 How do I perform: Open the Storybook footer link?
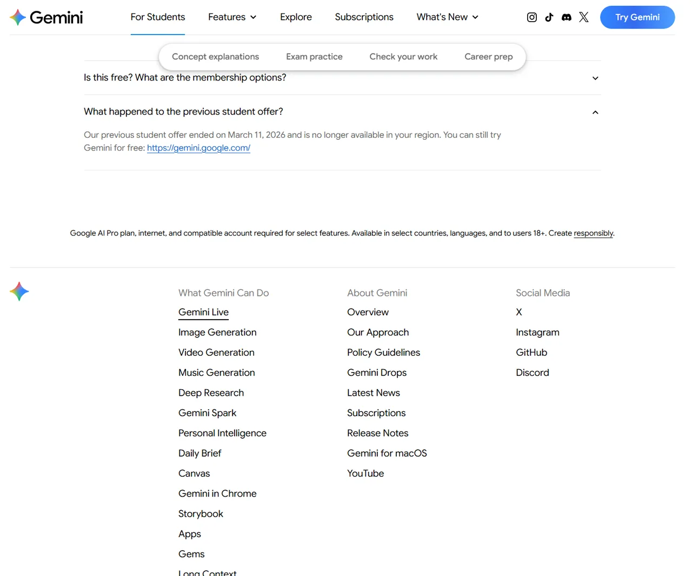point(201,514)
